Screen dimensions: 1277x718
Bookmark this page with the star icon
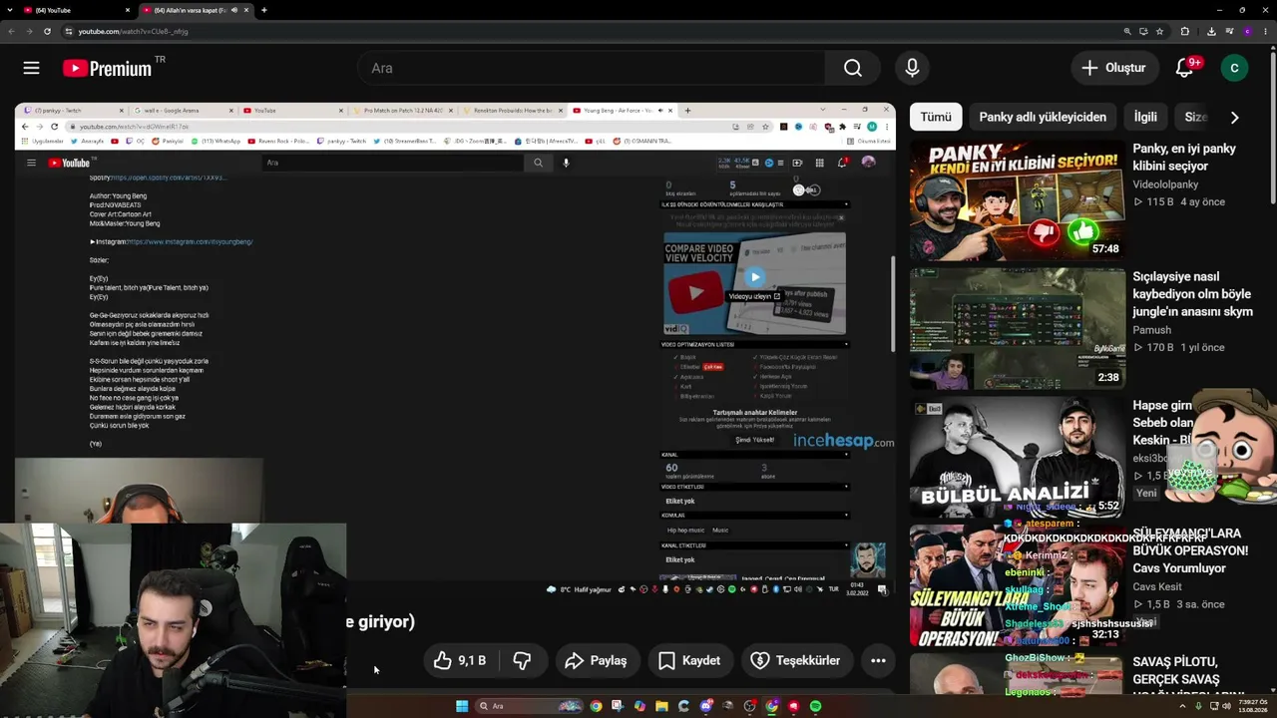pyautogui.click(x=1159, y=31)
